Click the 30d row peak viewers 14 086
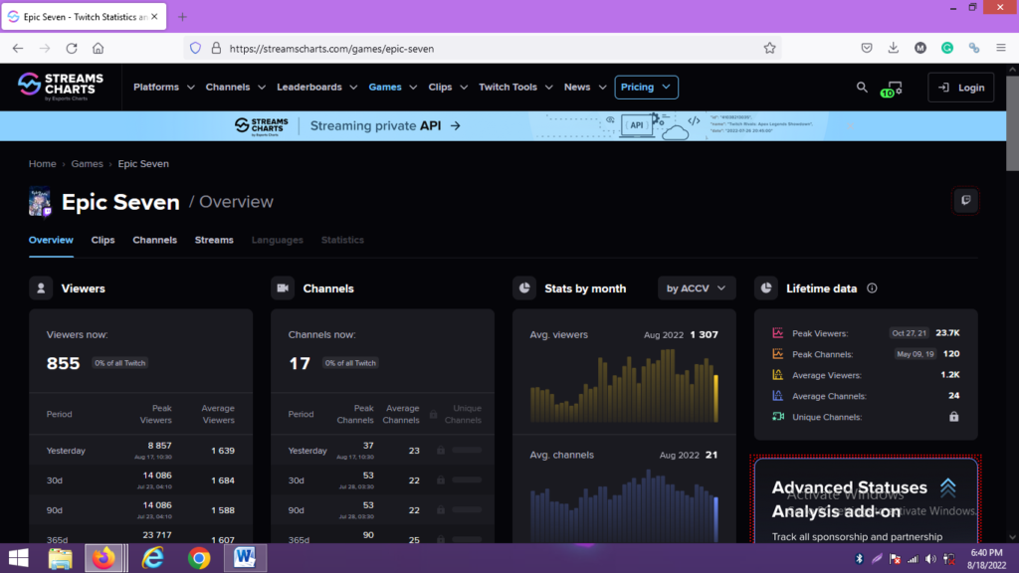 point(156,476)
